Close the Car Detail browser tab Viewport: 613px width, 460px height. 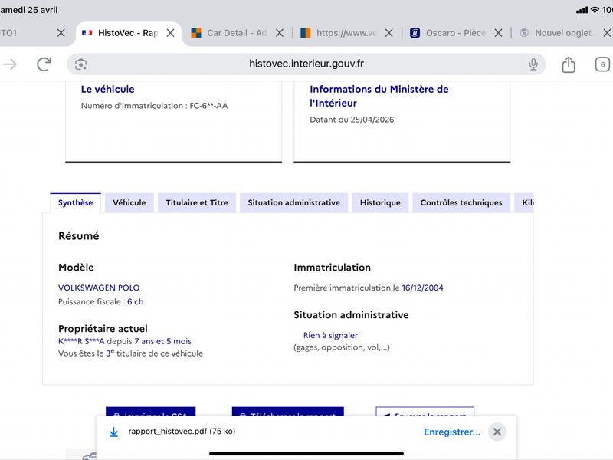point(280,33)
